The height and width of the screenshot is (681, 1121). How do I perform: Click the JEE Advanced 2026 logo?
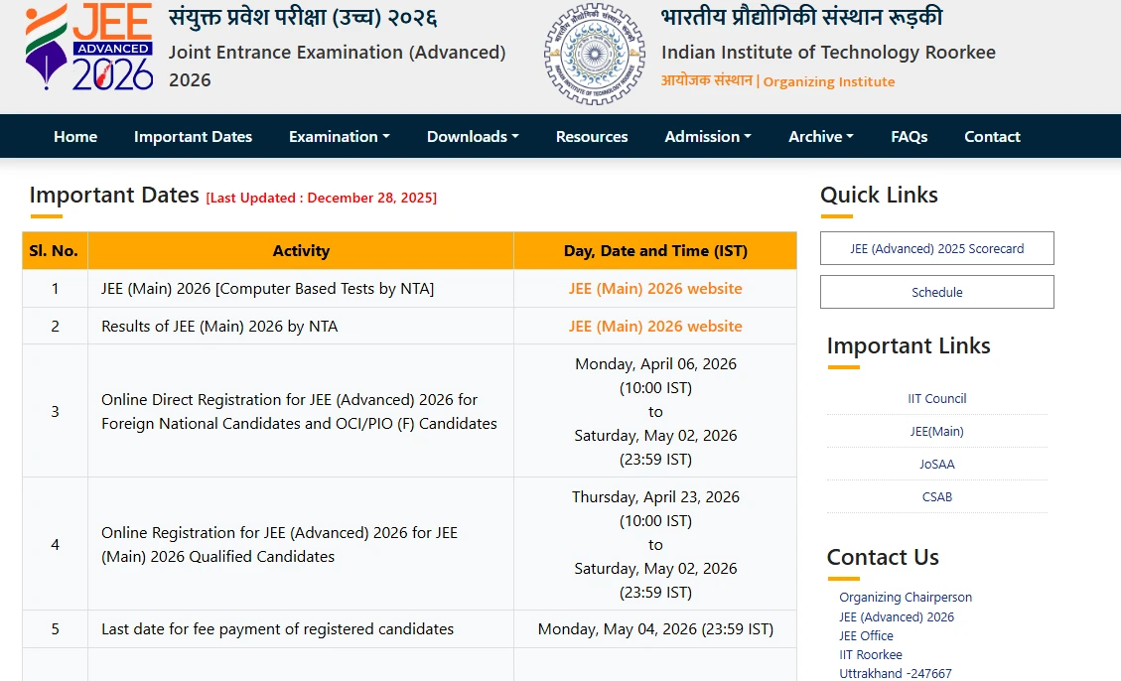84,50
